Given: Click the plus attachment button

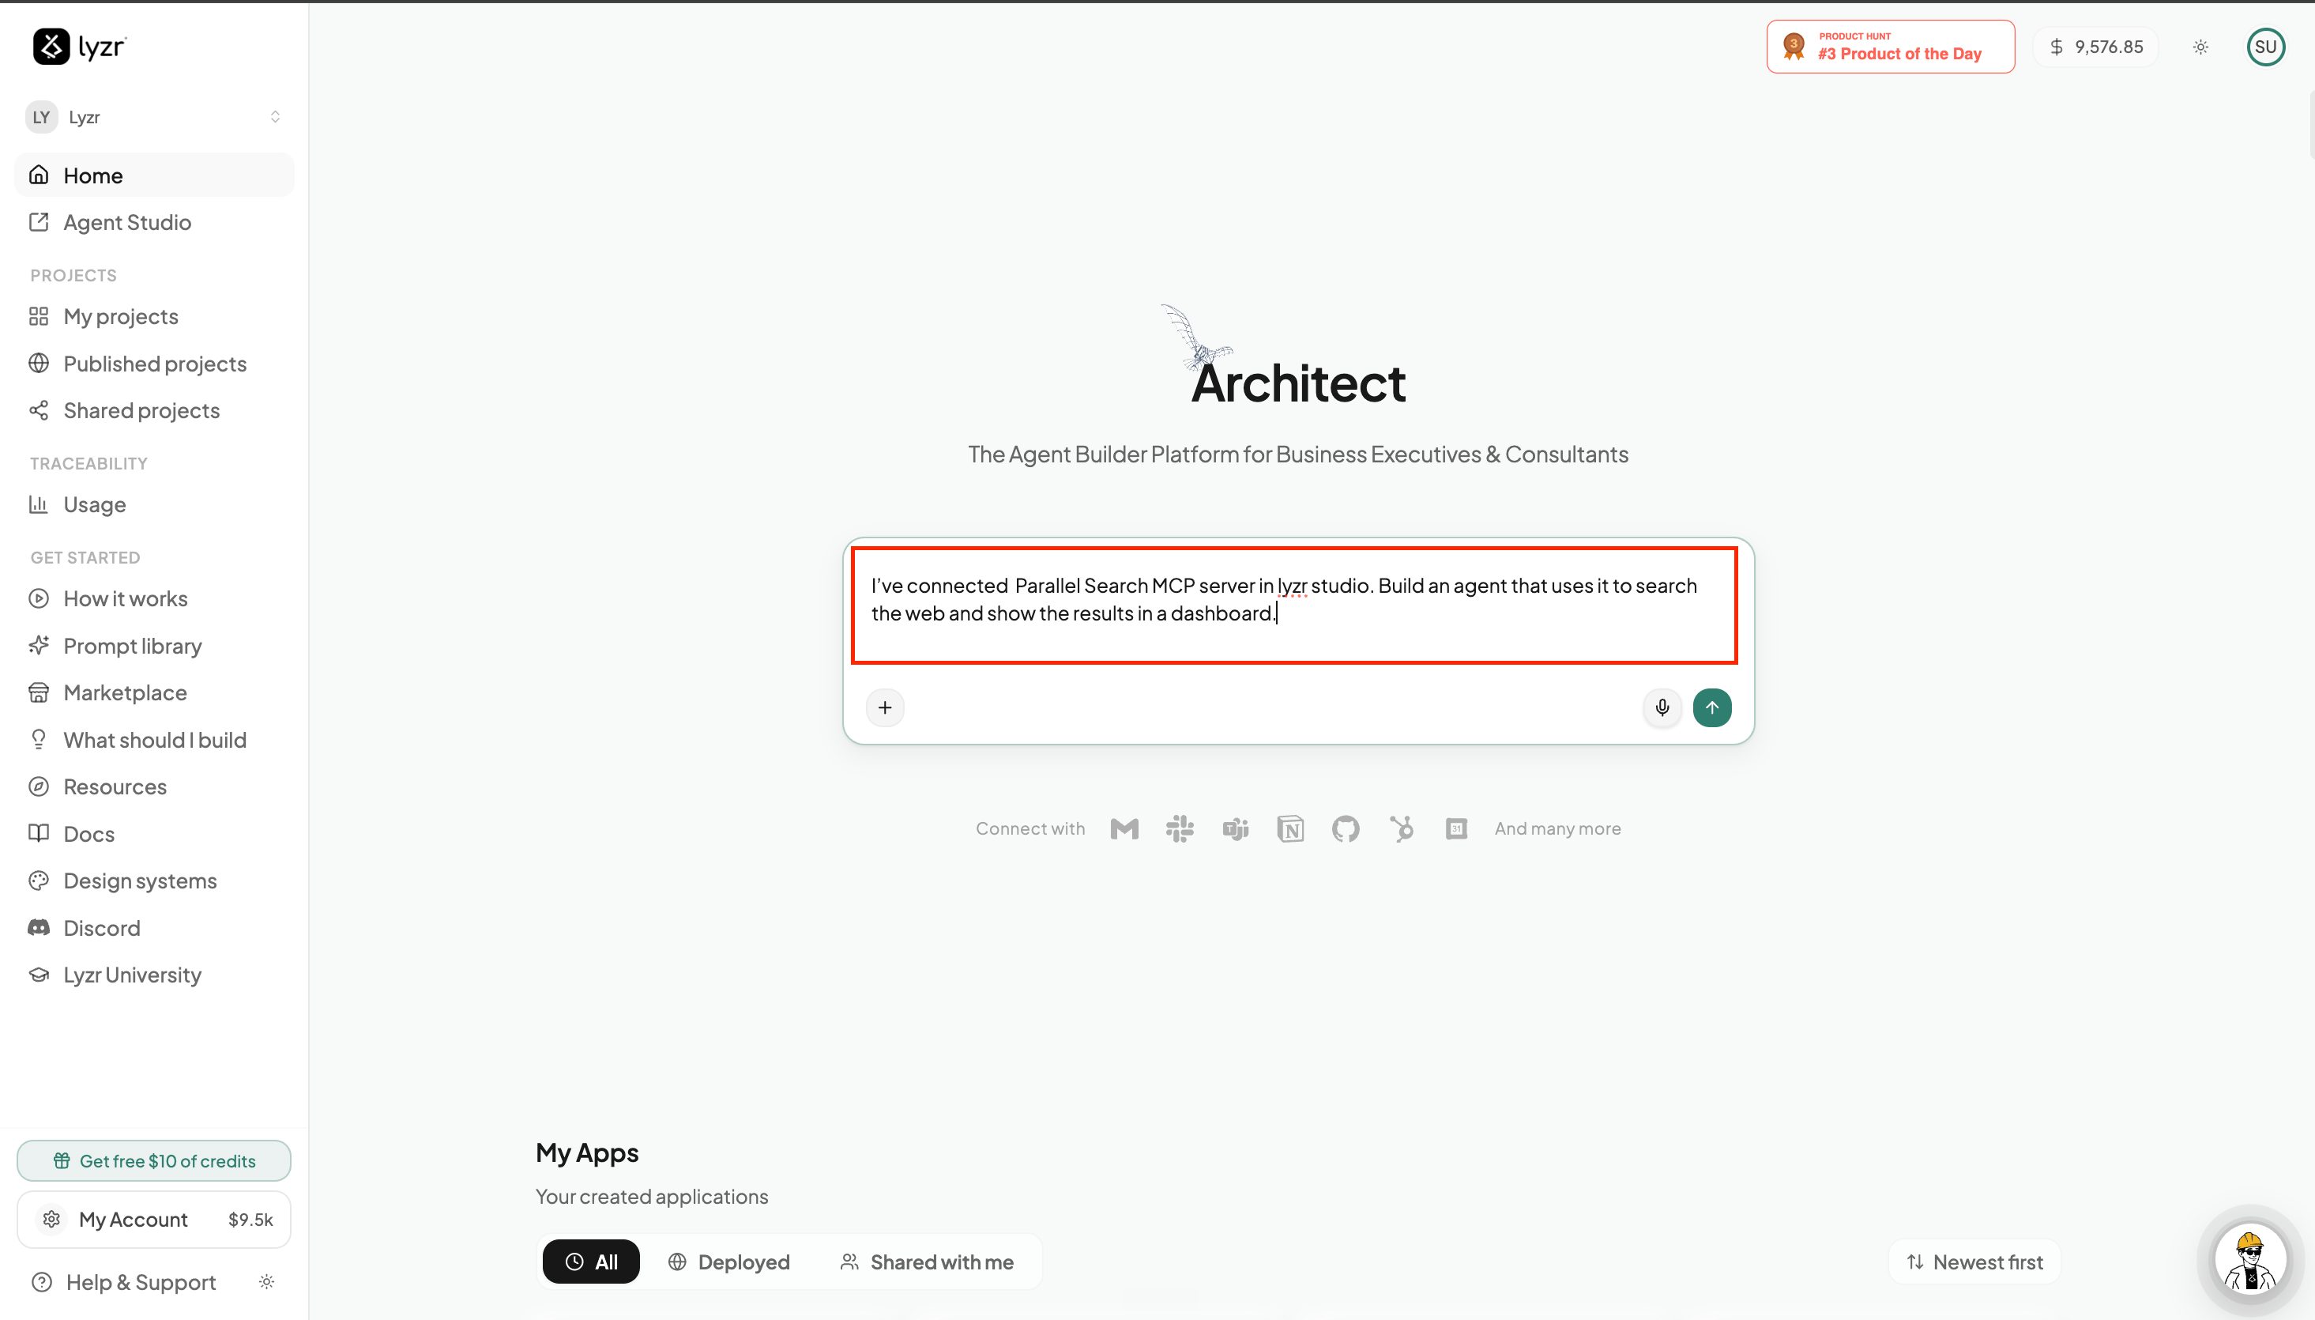Looking at the screenshot, I should 884,707.
